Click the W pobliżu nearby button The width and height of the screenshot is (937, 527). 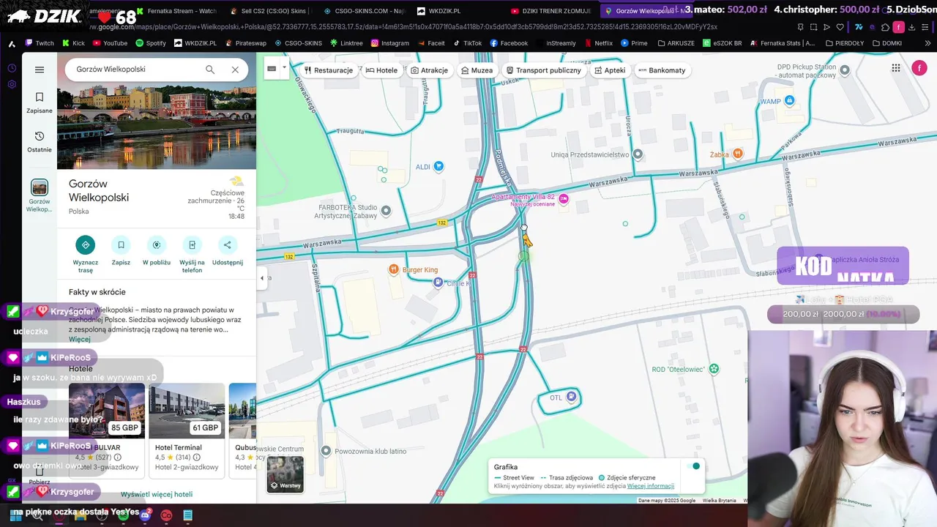pos(156,250)
